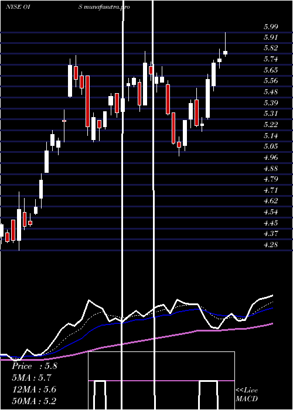Select the 5.65 price axis label
The image size is (293, 410).
271,70
